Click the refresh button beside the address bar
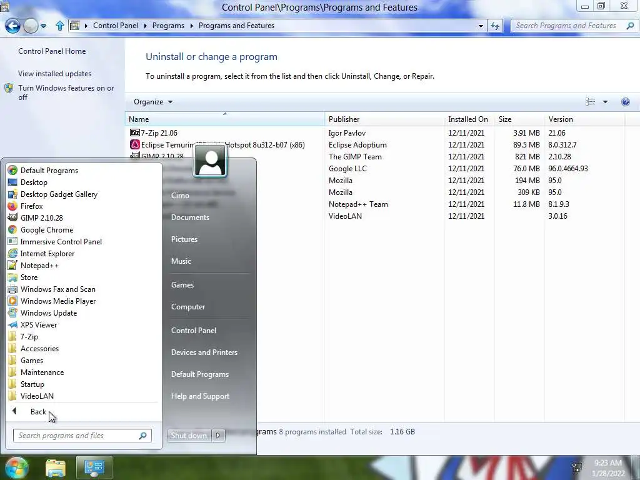Screen dimensions: 640x480 (495, 26)
